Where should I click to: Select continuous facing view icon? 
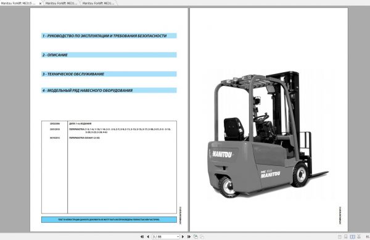[359, 237]
